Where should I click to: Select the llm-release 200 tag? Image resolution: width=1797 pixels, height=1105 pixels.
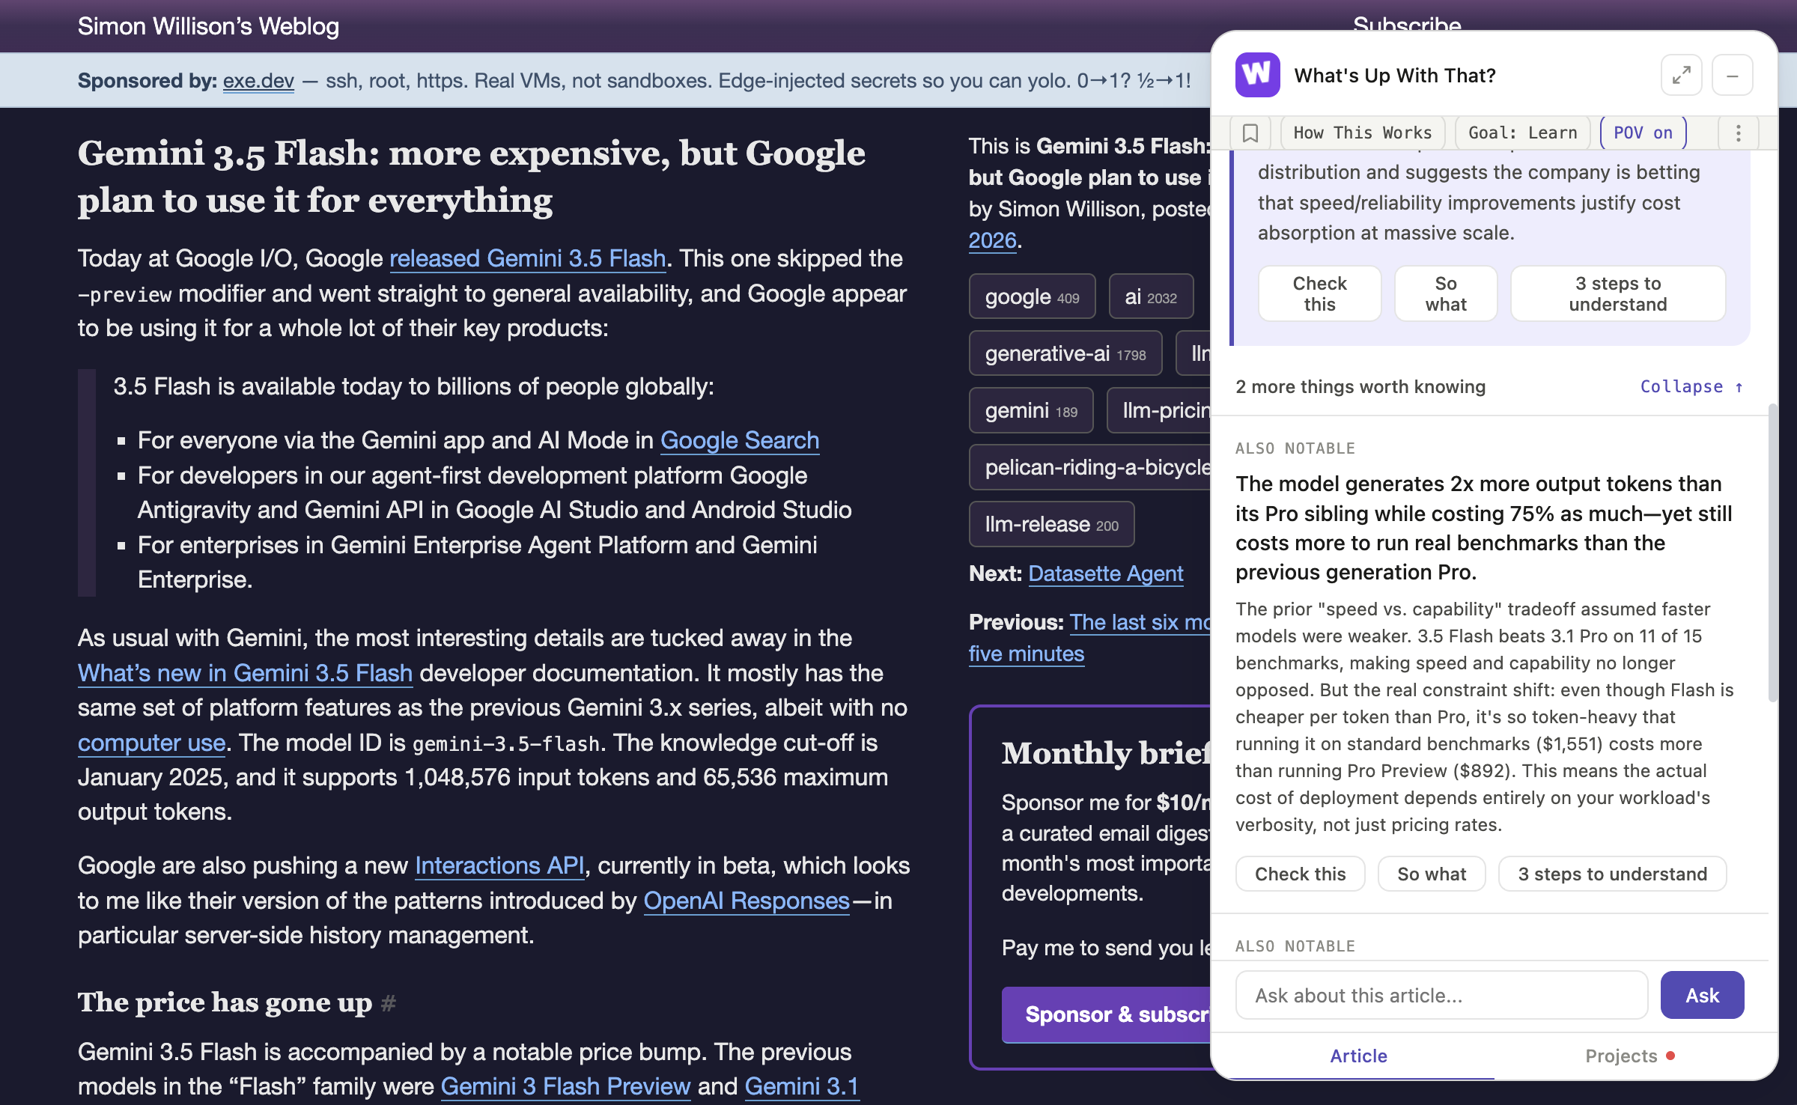pyautogui.click(x=1051, y=524)
